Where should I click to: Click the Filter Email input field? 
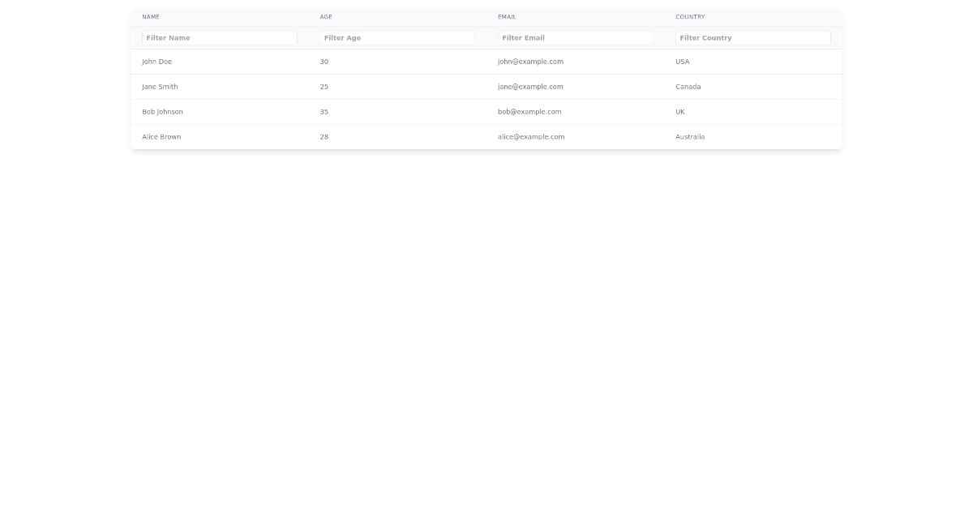[x=576, y=37]
